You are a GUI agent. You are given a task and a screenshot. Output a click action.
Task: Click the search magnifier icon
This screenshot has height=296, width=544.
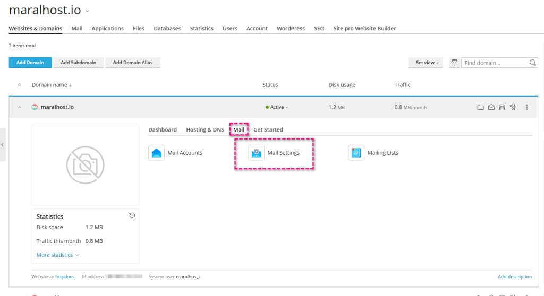(x=532, y=63)
